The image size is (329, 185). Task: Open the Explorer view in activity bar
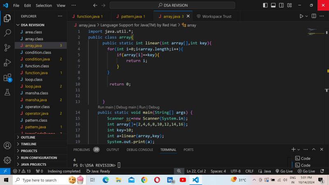pos(7,18)
